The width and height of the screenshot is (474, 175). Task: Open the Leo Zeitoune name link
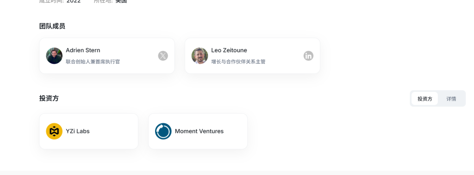(x=229, y=50)
